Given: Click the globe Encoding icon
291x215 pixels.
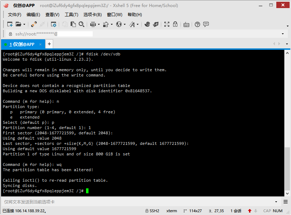Looking at the screenshot, I should (x=119, y=24).
